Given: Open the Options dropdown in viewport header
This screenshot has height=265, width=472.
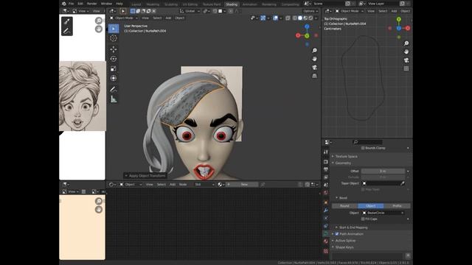Looking at the screenshot, I should [310, 11].
